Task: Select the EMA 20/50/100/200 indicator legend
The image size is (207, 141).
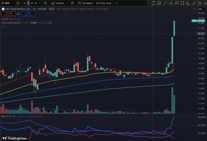Action: click(x=11, y=23)
